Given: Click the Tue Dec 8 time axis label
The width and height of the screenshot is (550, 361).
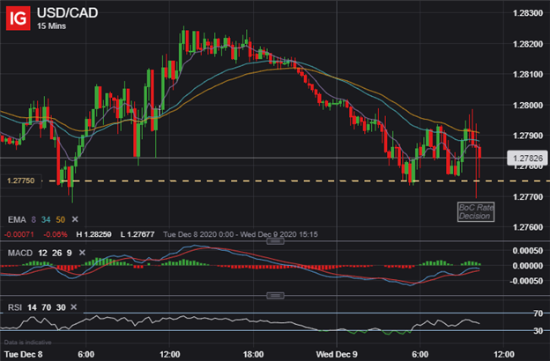Looking at the screenshot, I should point(23,354).
